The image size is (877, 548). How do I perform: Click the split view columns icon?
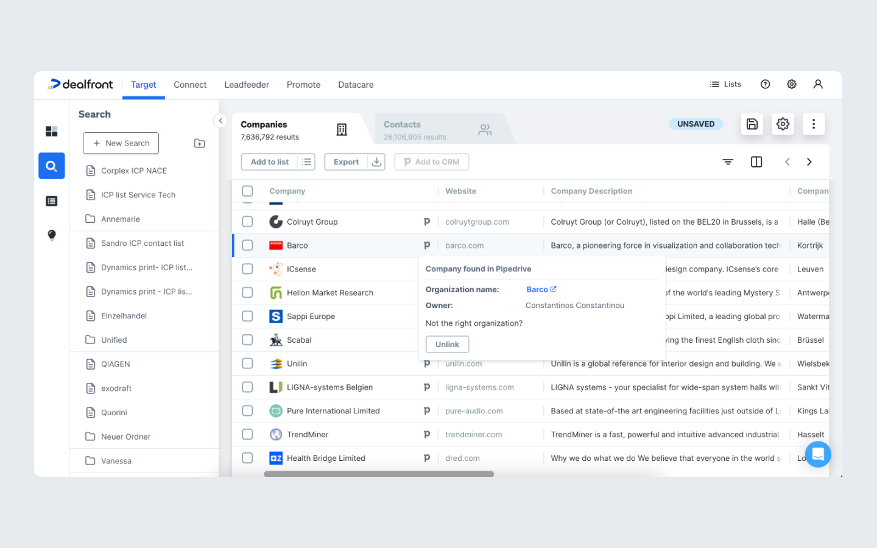pyautogui.click(x=756, y=161)
